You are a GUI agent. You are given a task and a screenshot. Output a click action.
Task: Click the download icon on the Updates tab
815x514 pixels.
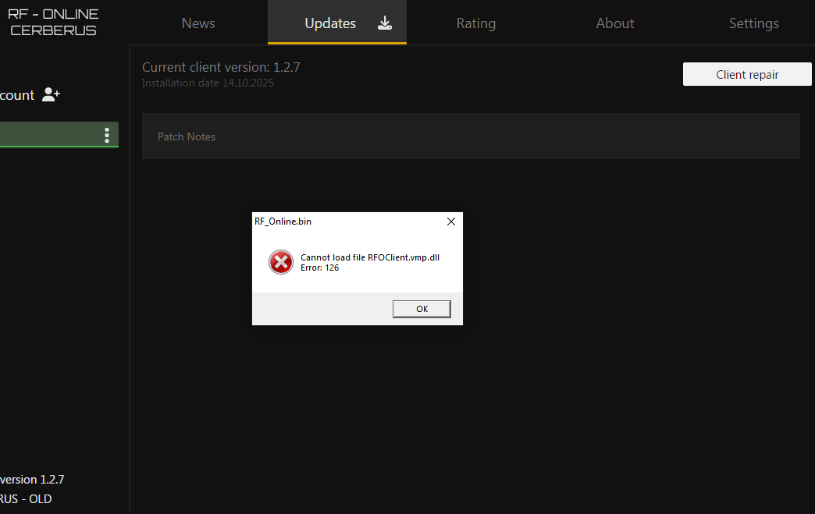[384, 23]
